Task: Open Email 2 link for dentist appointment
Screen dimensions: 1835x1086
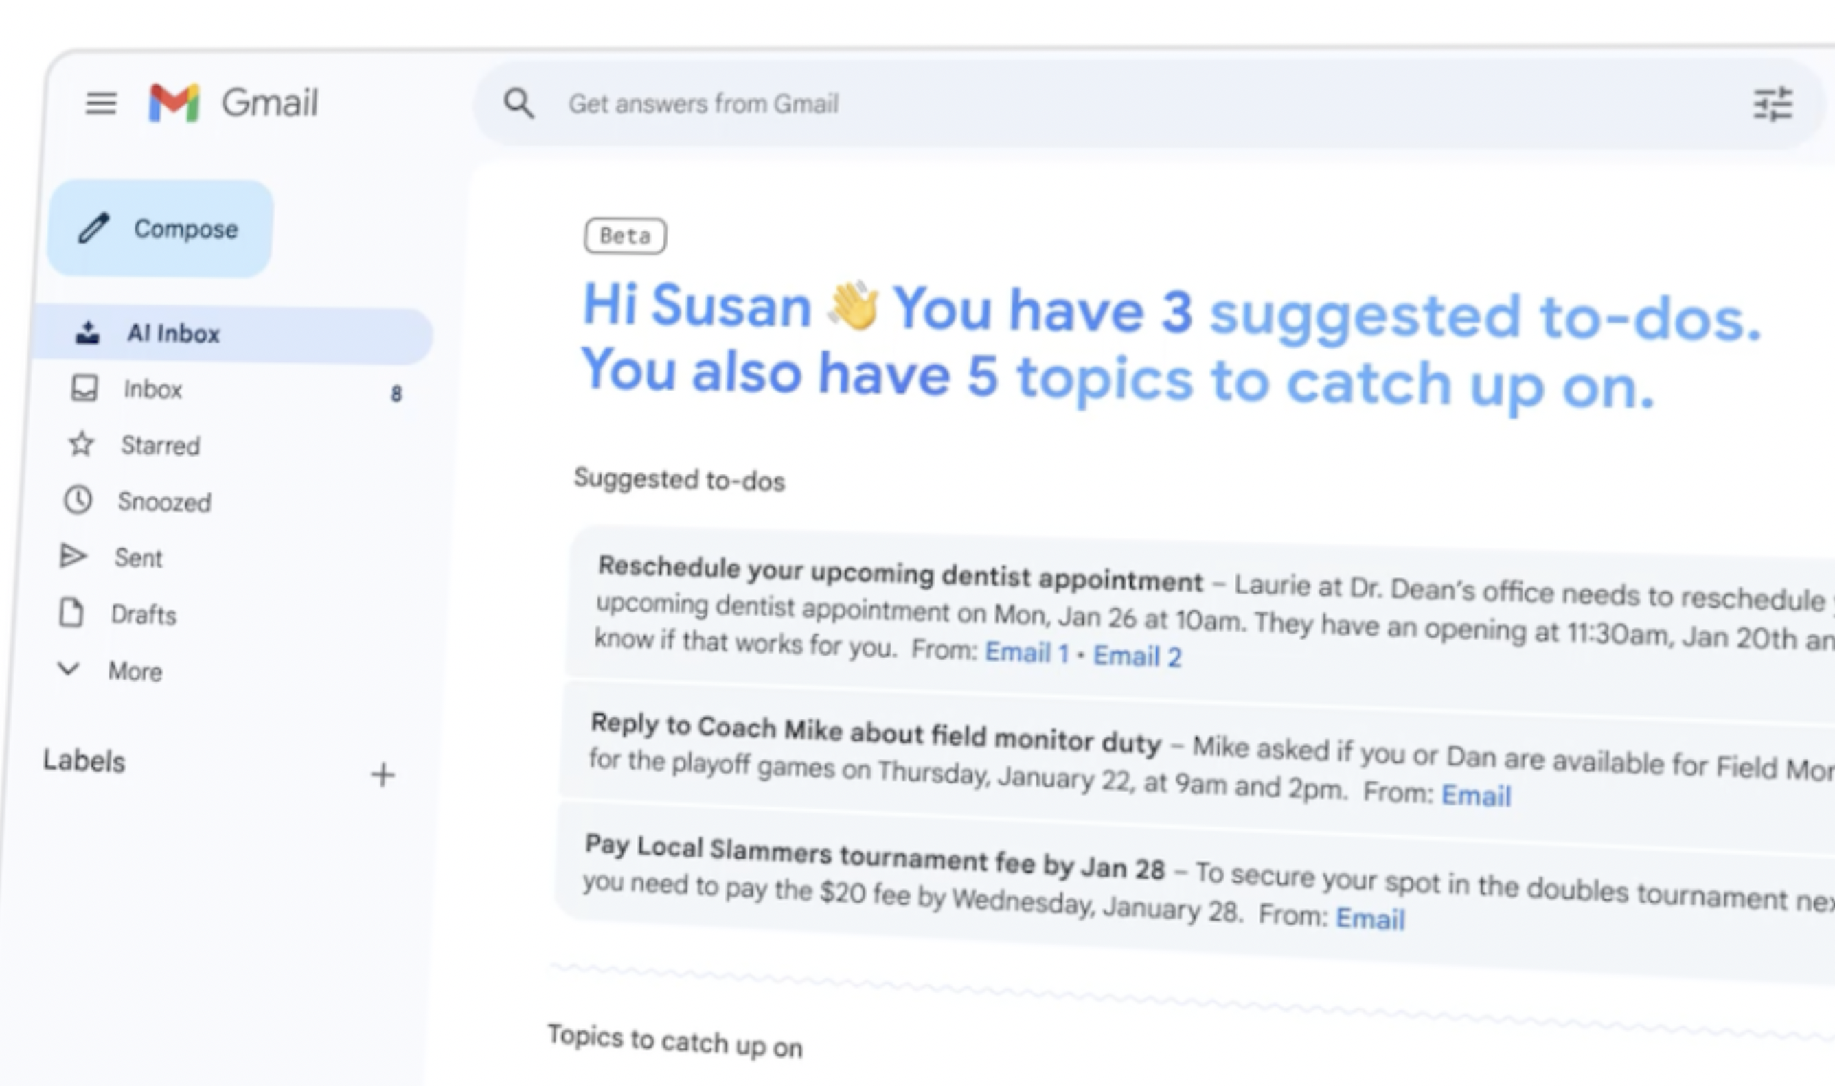Action: pos(1137,656)
